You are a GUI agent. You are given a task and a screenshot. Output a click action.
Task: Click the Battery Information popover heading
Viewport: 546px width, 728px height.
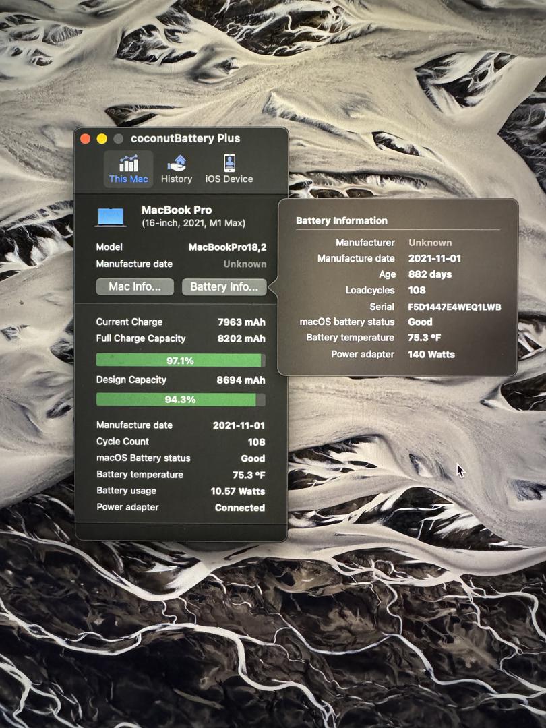[x=341, y=220]
